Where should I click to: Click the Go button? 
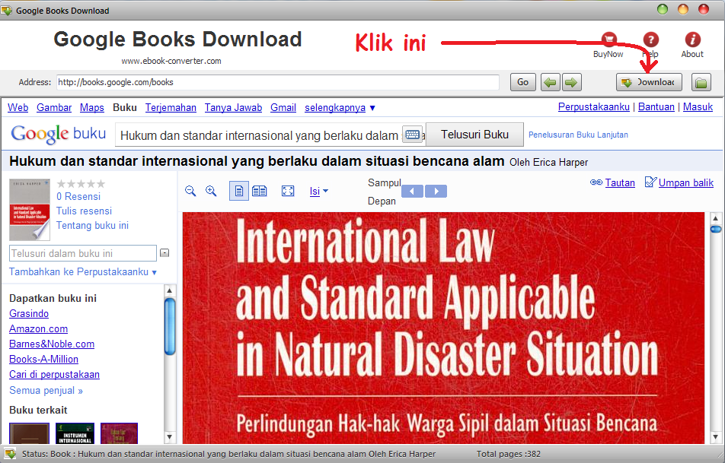click(x=523, y=82)
